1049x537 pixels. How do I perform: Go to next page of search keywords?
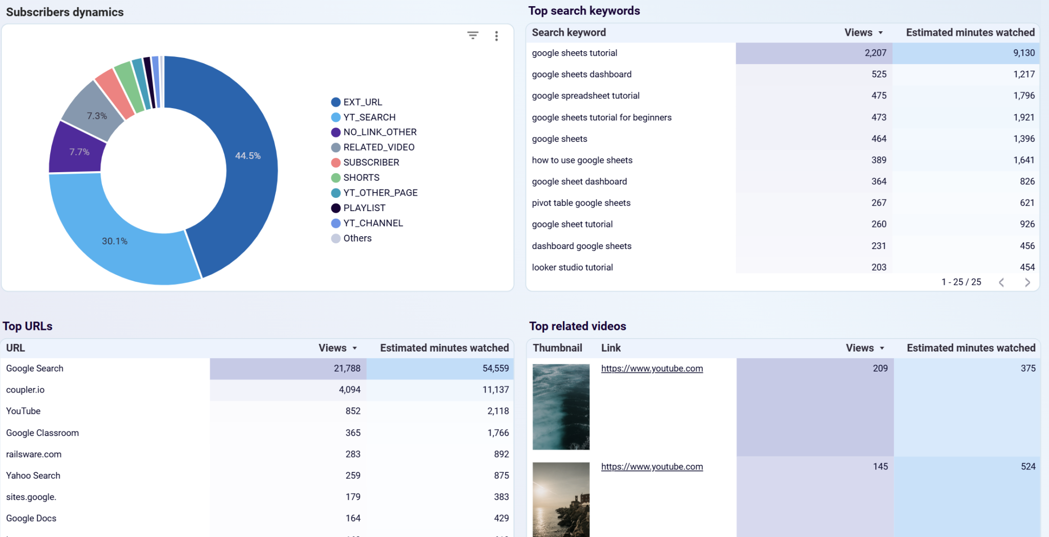[x=1027, y=282]
